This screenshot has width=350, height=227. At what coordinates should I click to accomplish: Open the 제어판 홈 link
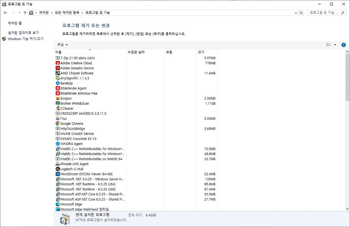[15, 23]
